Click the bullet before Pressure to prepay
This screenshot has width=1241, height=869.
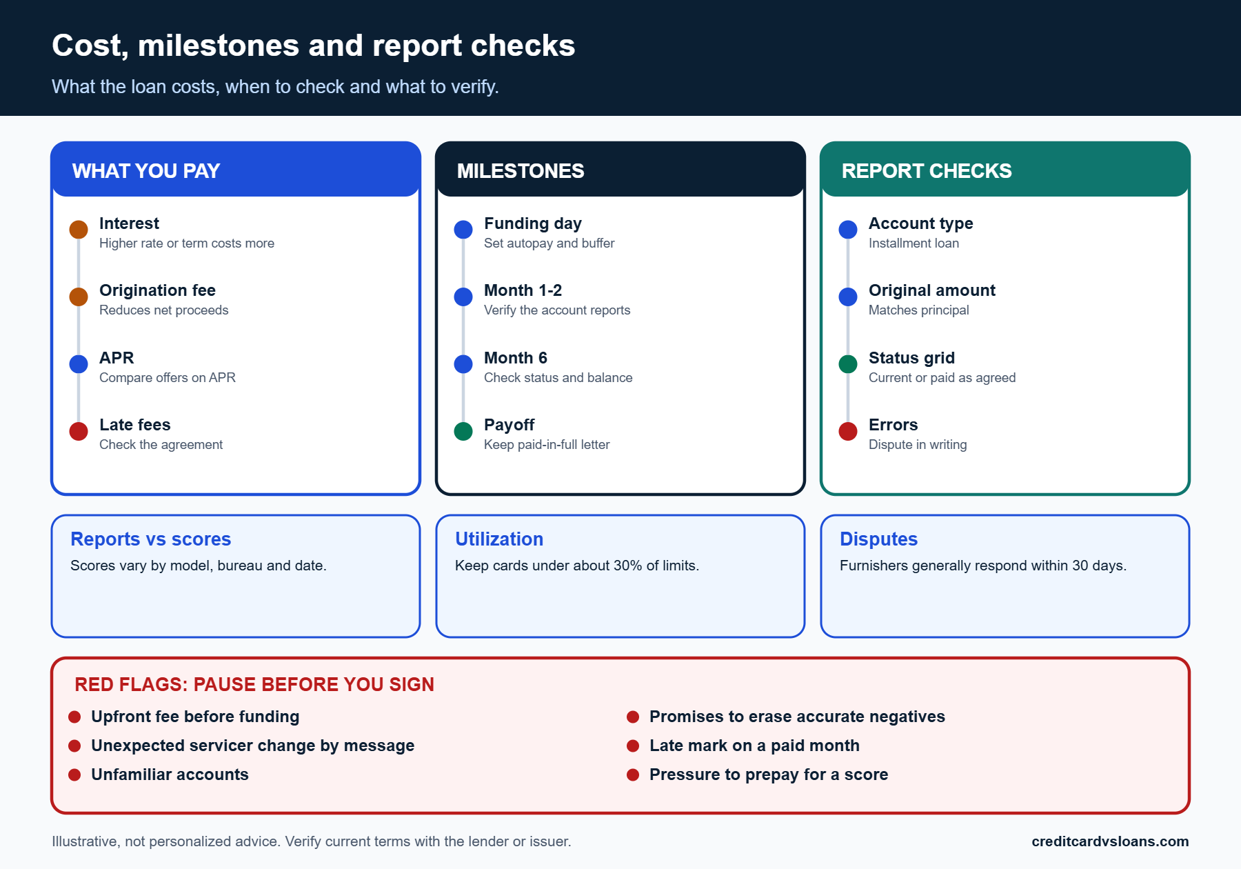[633, 775]
